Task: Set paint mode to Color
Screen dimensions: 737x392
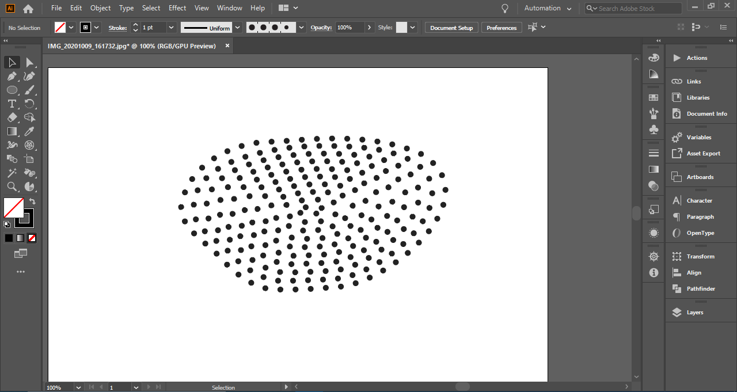Action: click(9, 238)
